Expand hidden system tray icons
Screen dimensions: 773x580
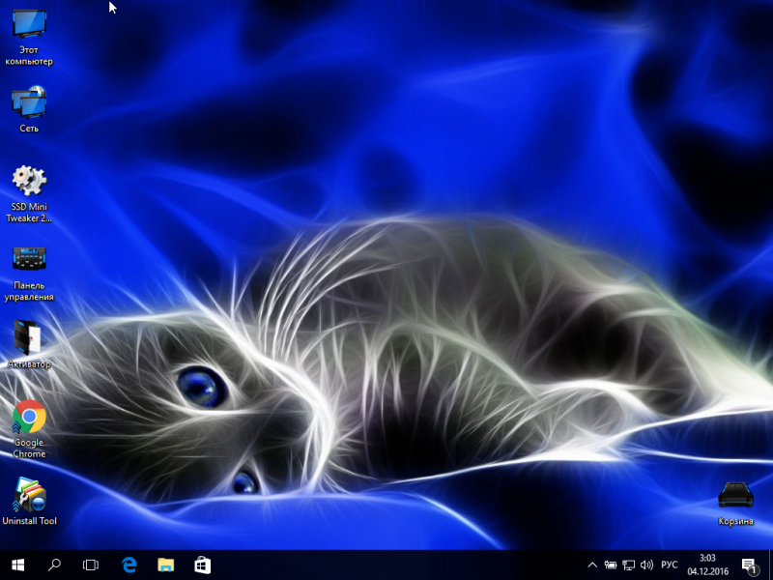coord(592,565)
